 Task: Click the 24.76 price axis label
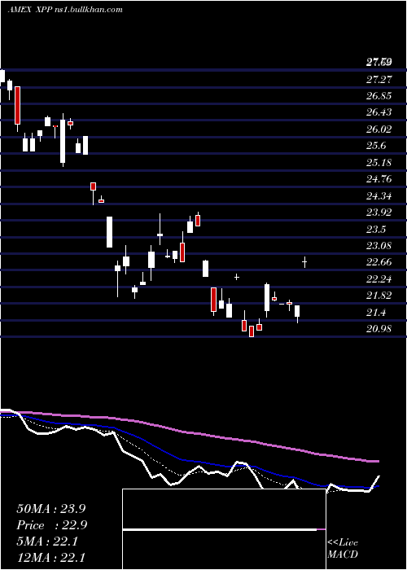tap(379, 179)
